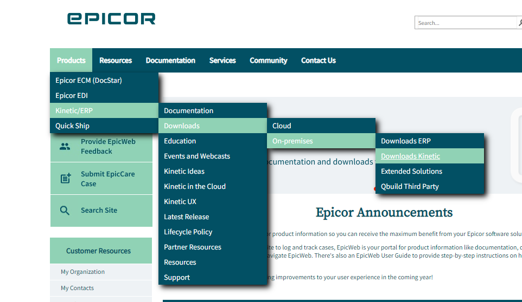This screenshot has width=522, height=302.
Task: Select Epicor ECM (DocStar) product
Action: pyautogui.click(x=104, y=80)
